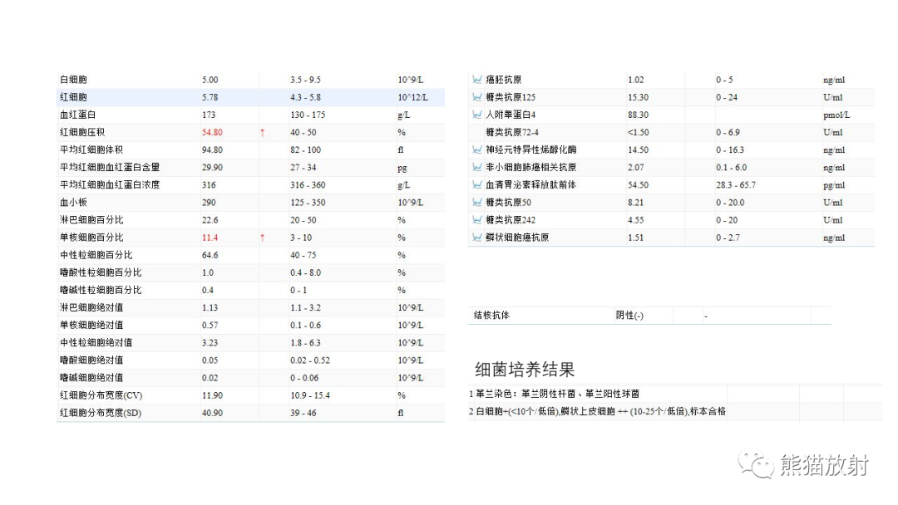898x505 pixels.
Task: Click the red value 54.80
Action: pos(212,132)
